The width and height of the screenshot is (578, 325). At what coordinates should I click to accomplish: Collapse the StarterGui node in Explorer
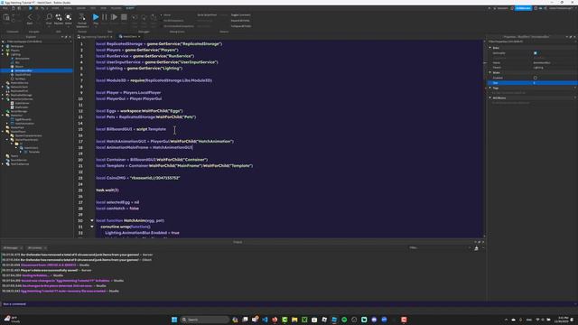click(3, 116)
